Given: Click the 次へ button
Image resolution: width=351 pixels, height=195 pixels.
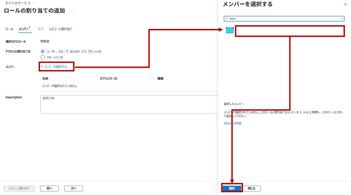Looking at the screenshot, I should tap(73, 188).
